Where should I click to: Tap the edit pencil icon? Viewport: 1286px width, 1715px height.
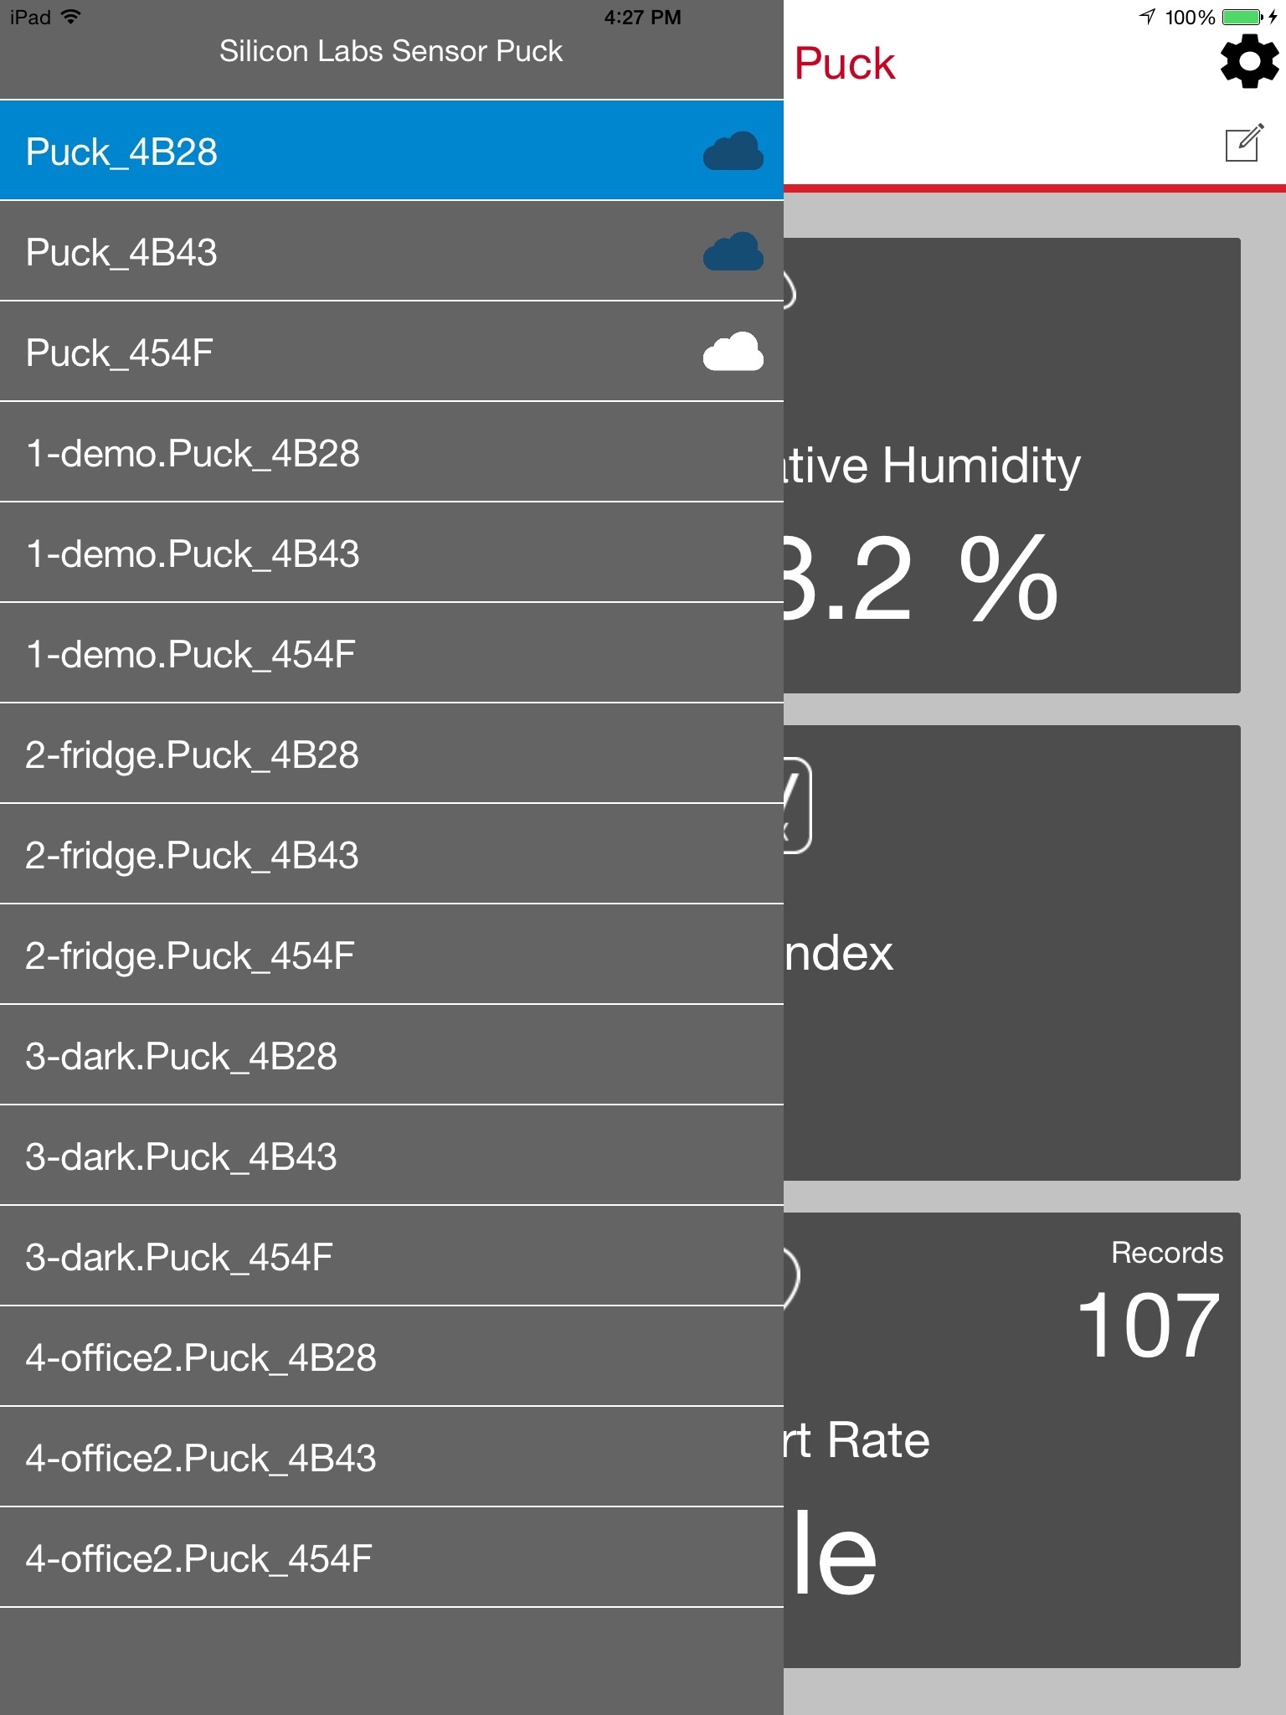point(1243,143)
